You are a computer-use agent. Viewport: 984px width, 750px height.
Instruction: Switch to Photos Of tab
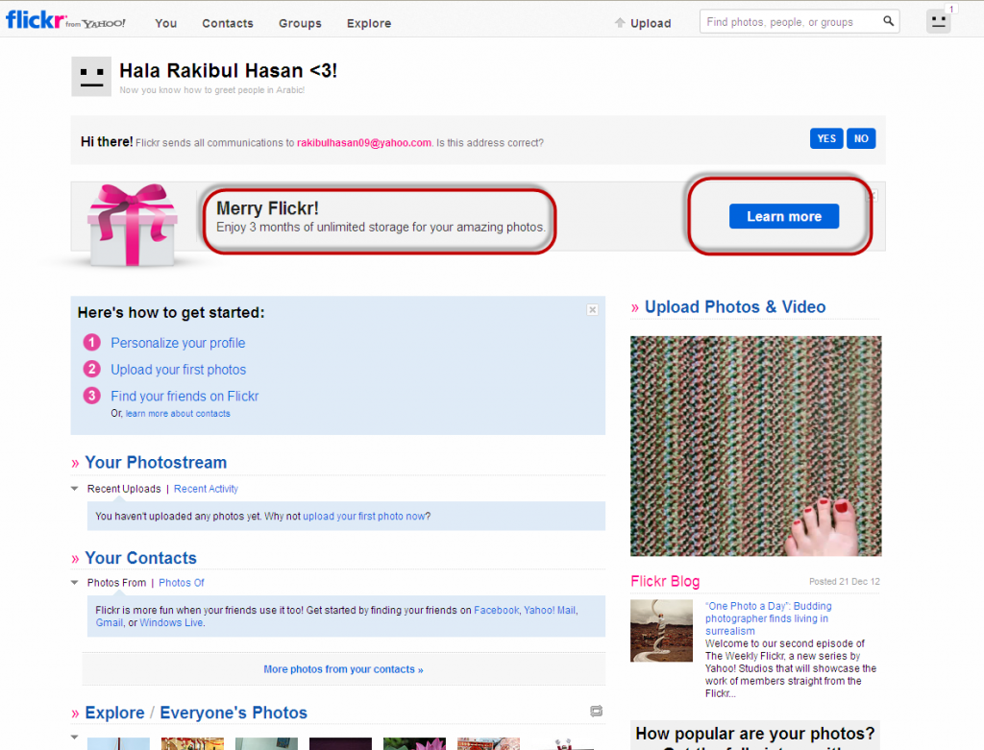point(182,583)
